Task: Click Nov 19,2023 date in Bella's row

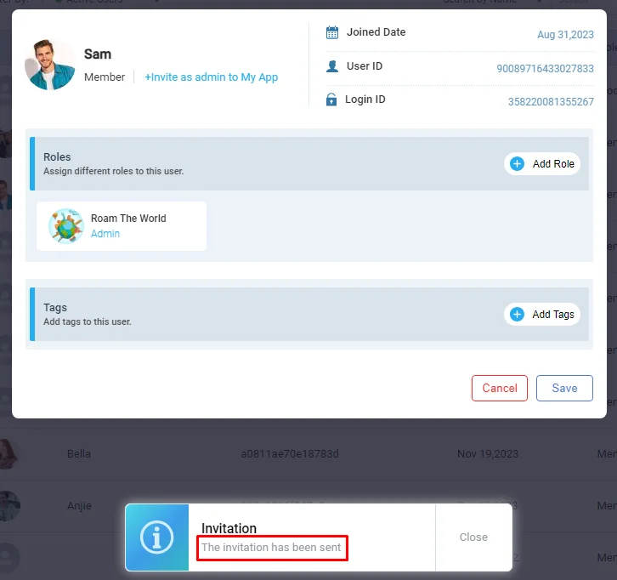Action: point(488,454)
